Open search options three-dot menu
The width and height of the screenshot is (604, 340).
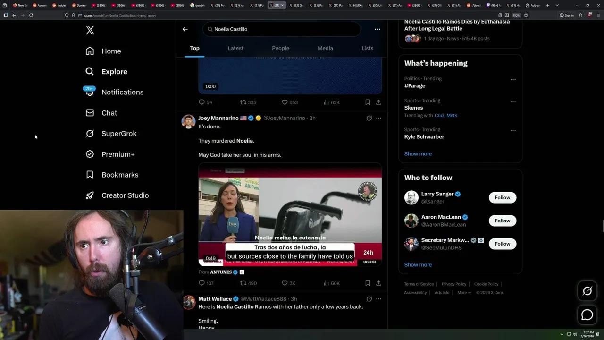[377, 29]
